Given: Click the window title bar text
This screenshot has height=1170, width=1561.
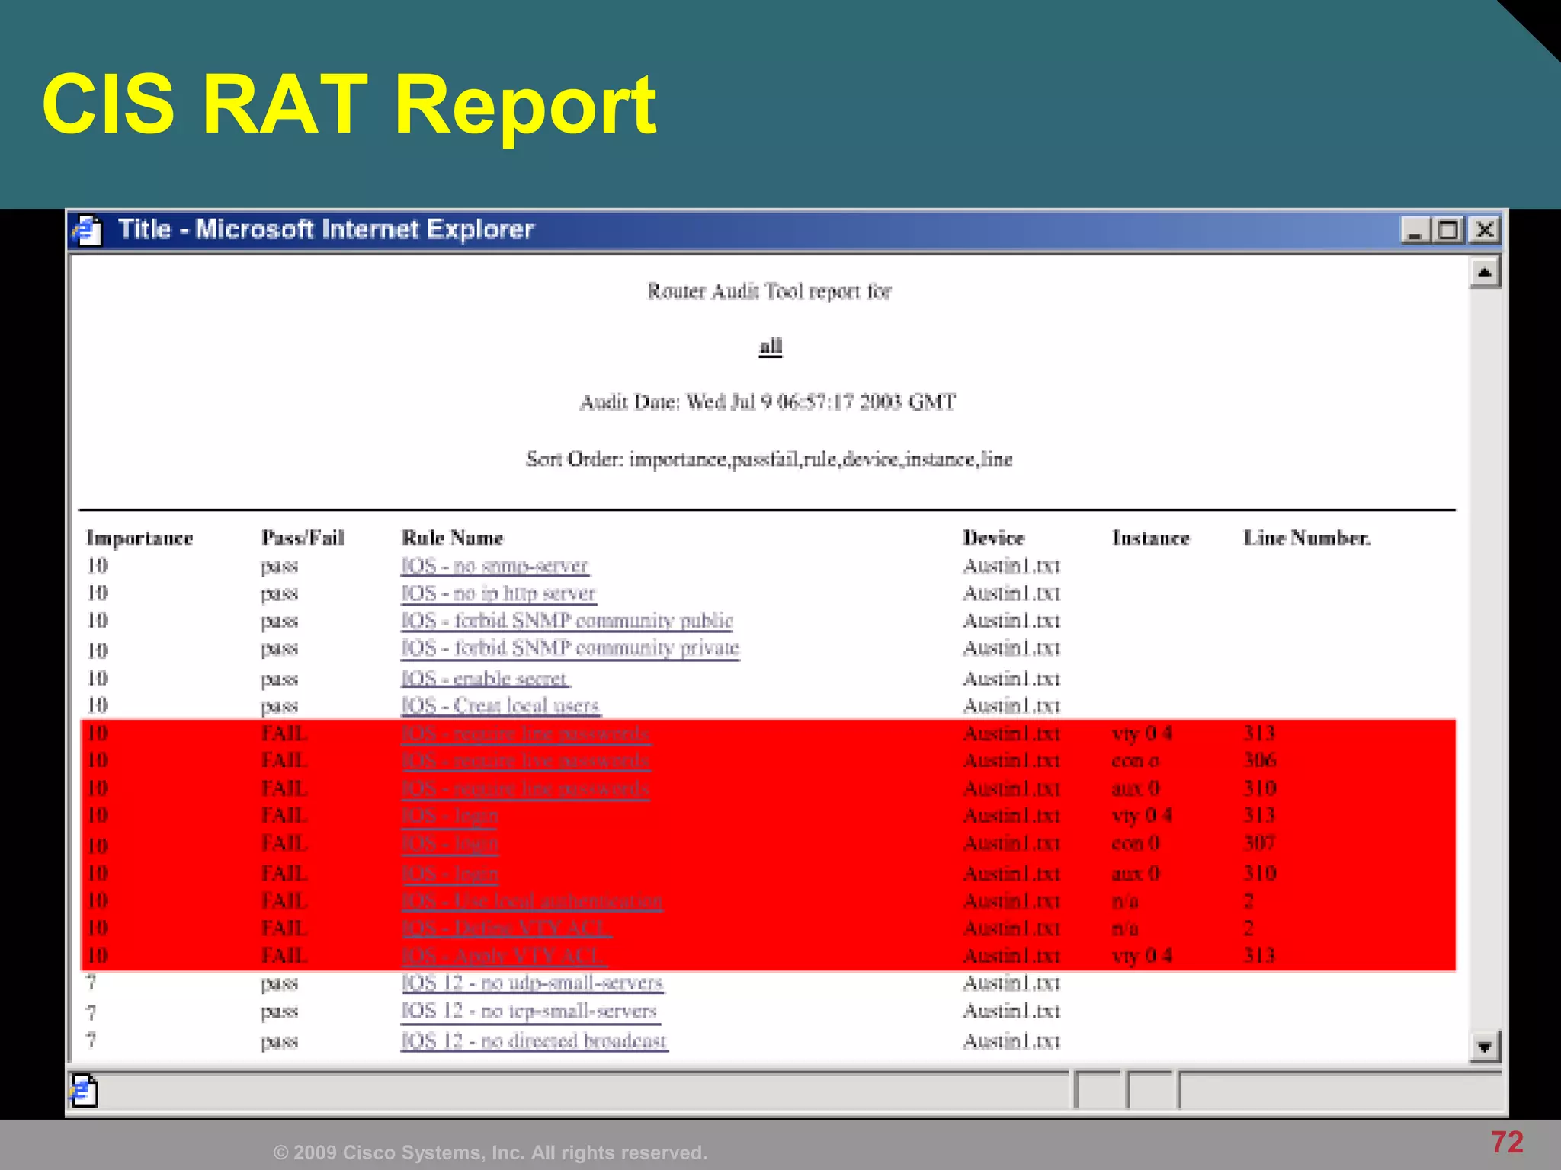Looking at the screenshot, I should 326,229.
